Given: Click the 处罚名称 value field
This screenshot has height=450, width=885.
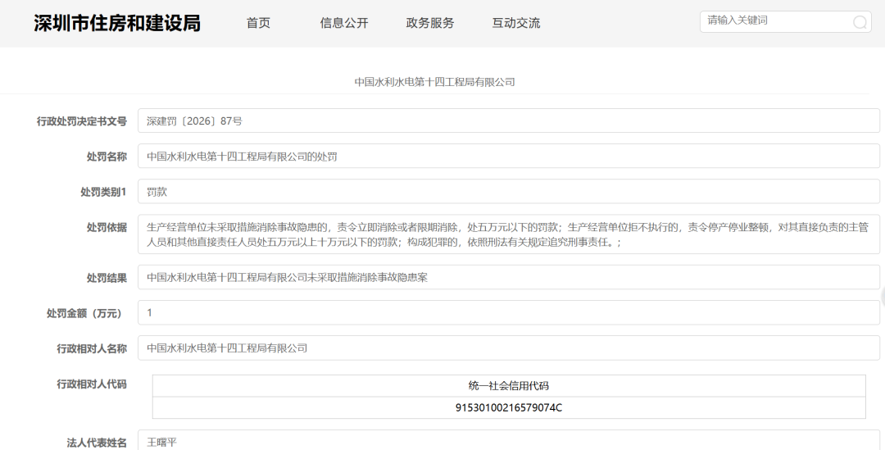Looking at the screenshot, I should pyautogui.click(x=509, y=156).
